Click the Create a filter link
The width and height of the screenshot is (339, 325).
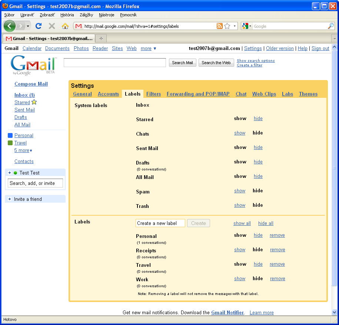[x=249, y=65]
